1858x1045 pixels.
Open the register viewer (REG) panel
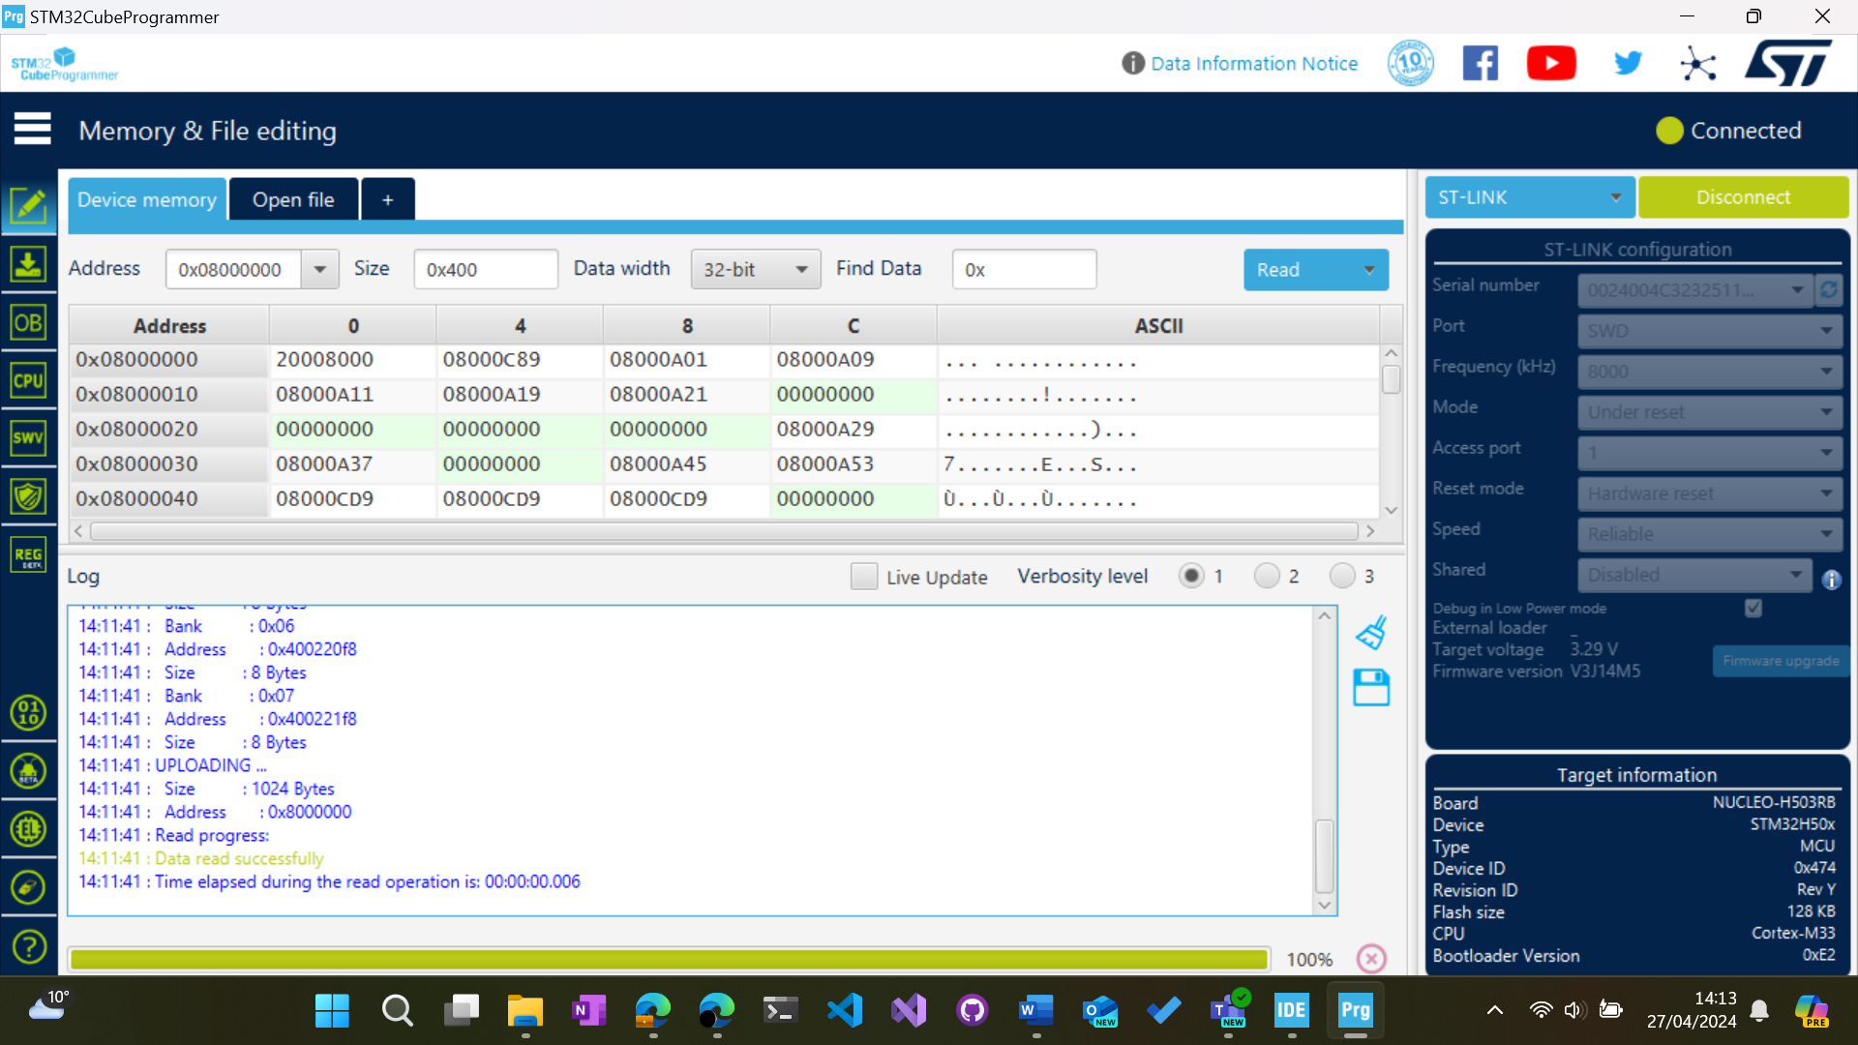click(x=29, y=554)
